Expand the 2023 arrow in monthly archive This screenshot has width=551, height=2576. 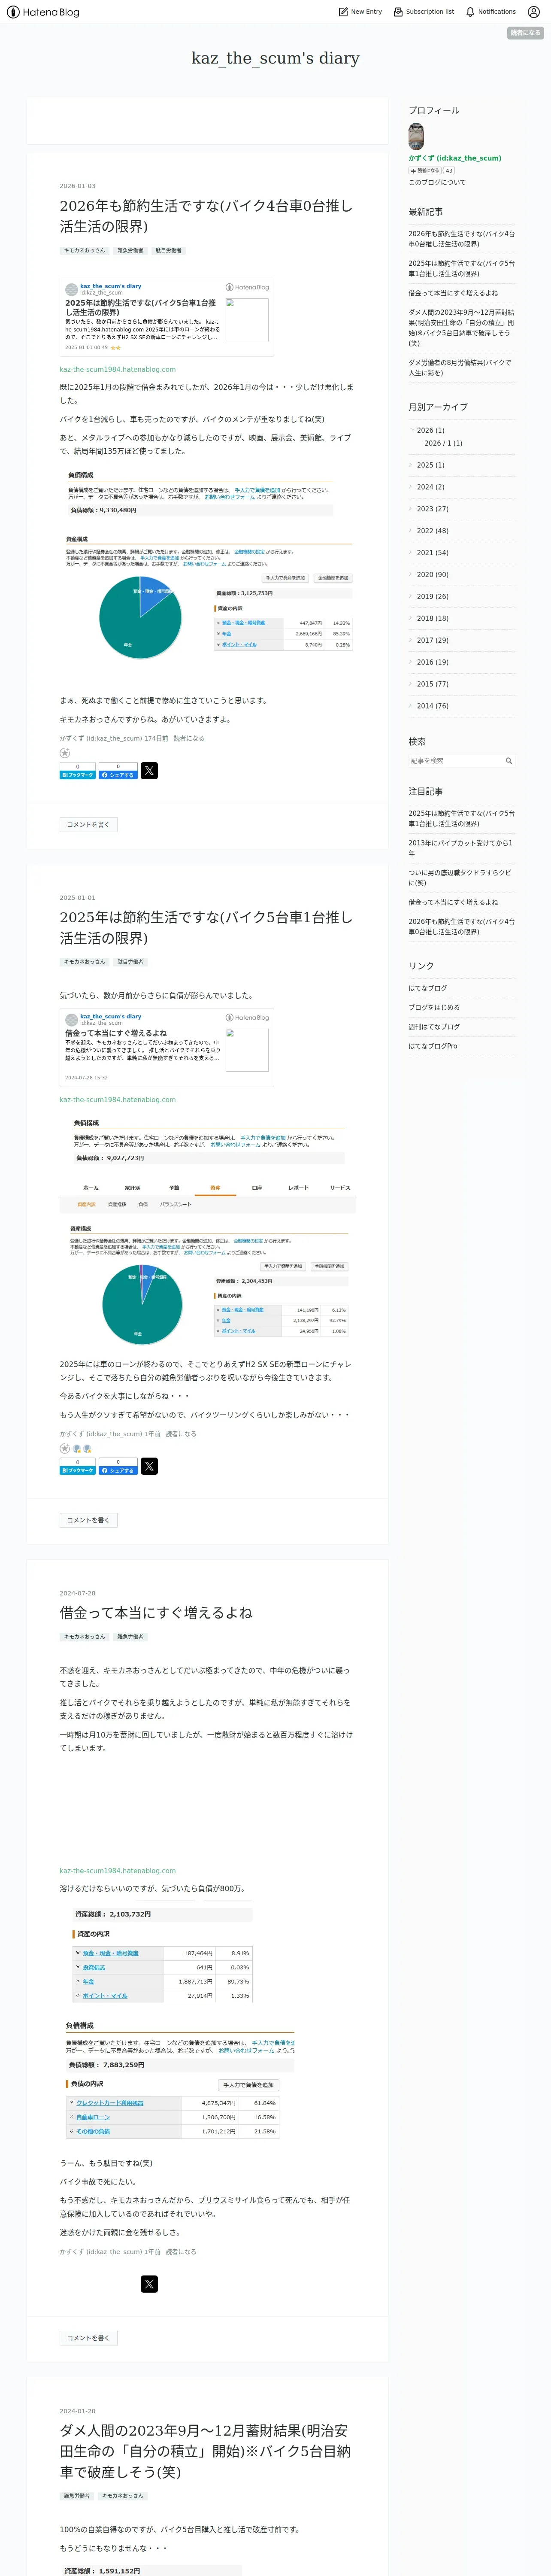[411, 509]
